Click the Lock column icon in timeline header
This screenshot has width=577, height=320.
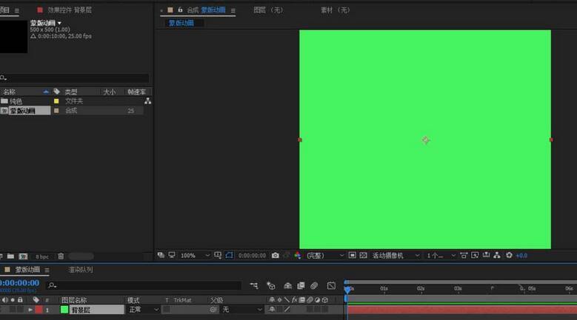(20, 300)
